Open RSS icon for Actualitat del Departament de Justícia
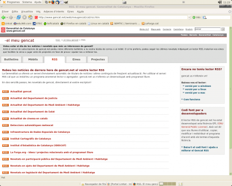This screenshot has width=232, height=186. (5, 98)
